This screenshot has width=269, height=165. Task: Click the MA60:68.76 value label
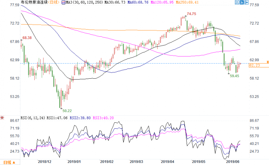tap(138, 2)
